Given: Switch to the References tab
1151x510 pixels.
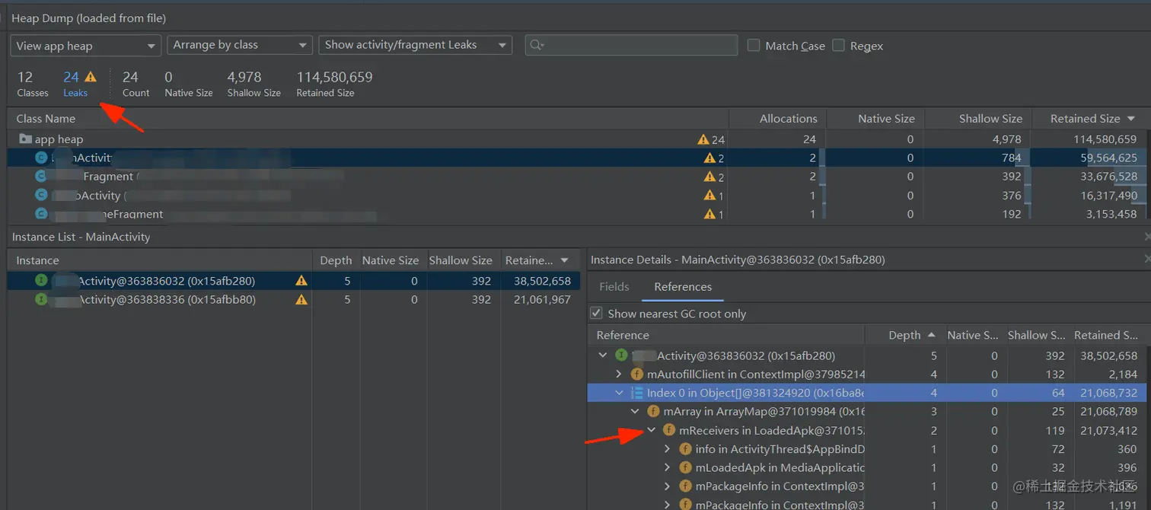Looking at the screenshot, I should pos(683,287).
